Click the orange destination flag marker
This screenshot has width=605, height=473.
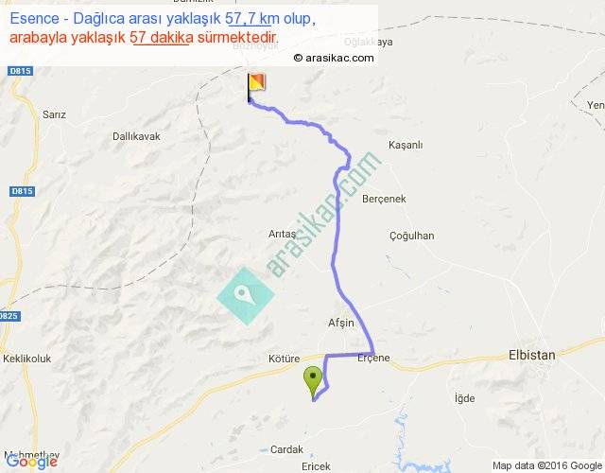256,87
